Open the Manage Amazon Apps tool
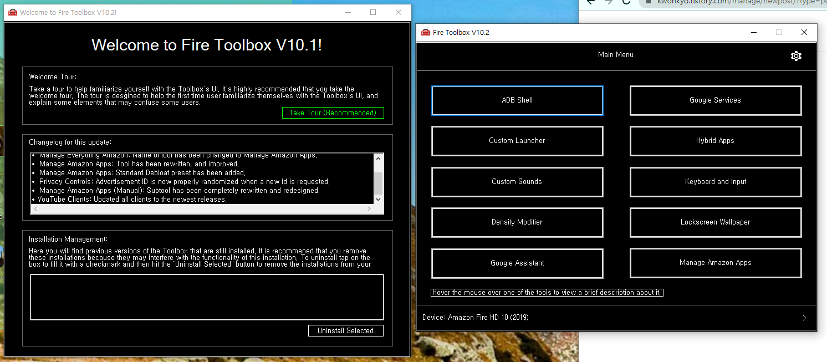Image resolution: width=827 pixels, height=362 pixels. point(716,263)
